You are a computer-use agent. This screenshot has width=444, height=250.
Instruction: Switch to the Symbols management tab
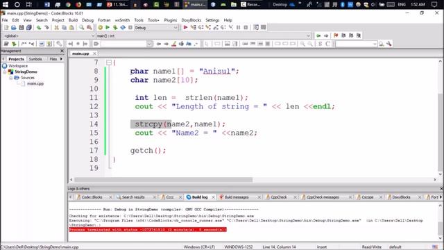[35, 59]
